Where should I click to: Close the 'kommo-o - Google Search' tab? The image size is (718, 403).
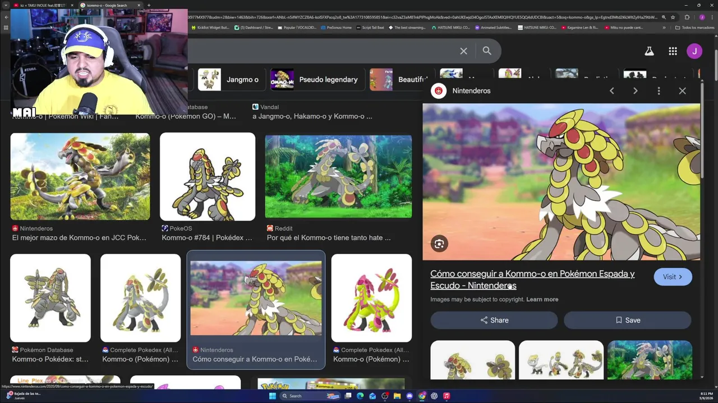tap(139, 5)
